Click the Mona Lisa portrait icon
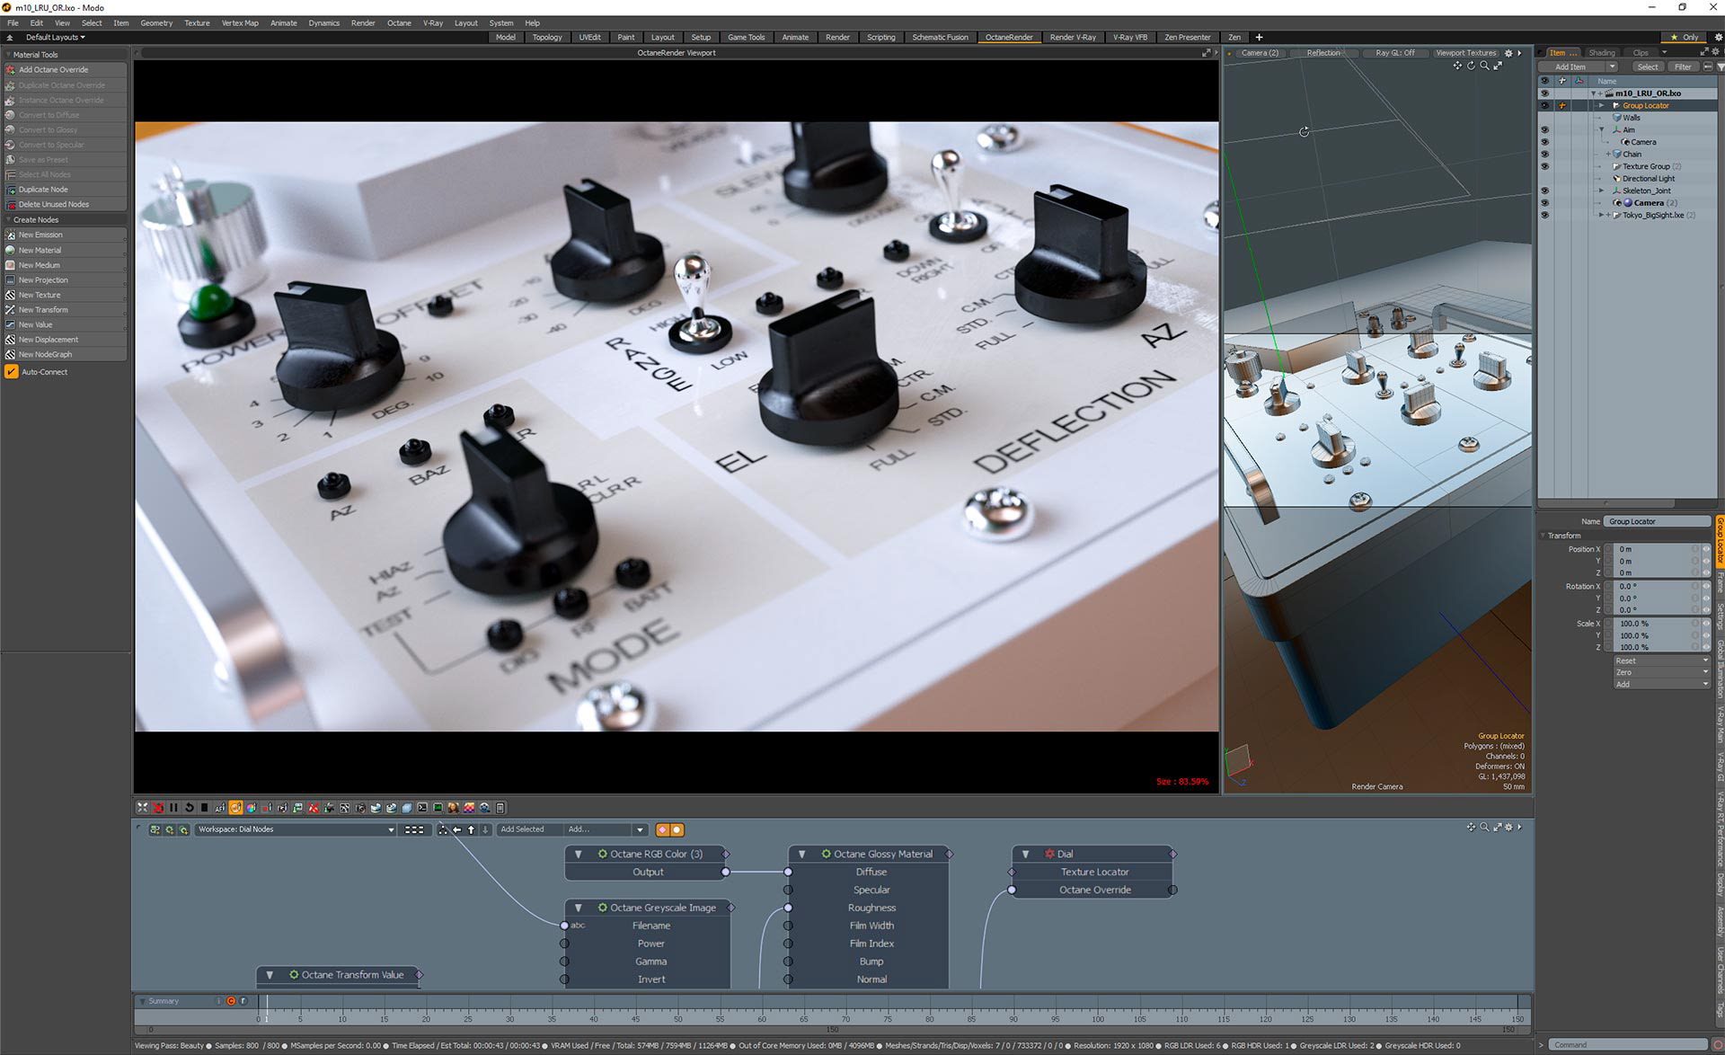The width and height of the screenshot is (1725, 1055). [453, 807]
